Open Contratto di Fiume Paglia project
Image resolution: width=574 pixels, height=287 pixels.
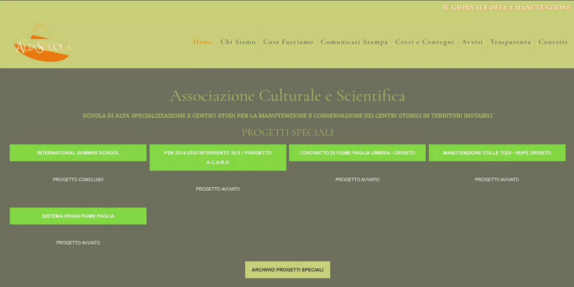coord(357,153)
